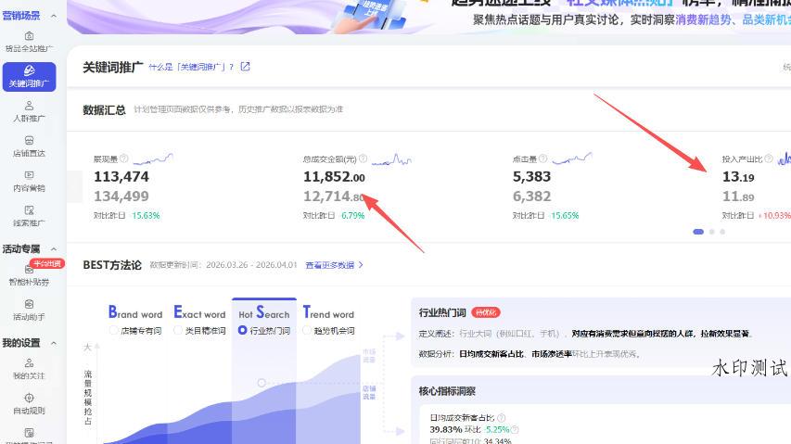Open 内容营销 sidebar item

[30, 182]
